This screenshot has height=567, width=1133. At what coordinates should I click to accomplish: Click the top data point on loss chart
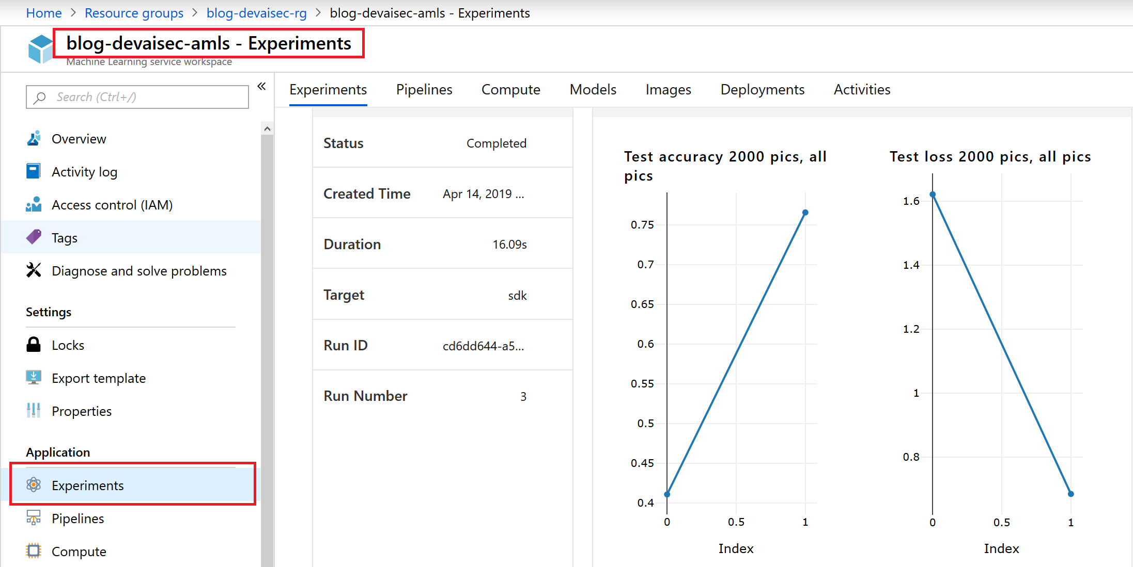coord(933,195)
